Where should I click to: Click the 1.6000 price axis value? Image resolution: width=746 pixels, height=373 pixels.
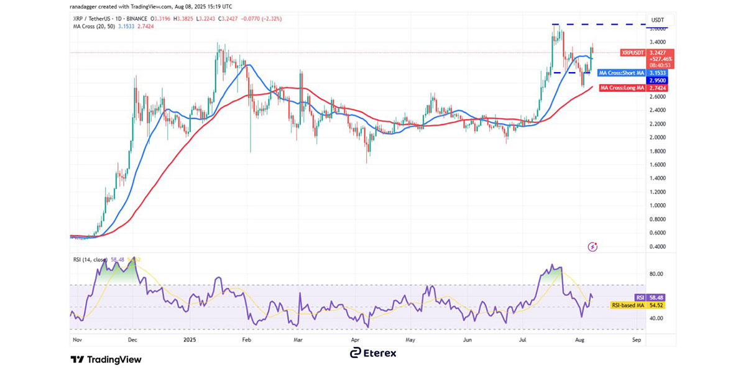pos(657,165)
